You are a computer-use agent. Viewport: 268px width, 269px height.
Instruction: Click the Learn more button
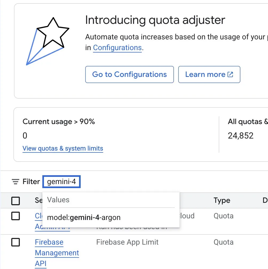(x=209, y=74)
